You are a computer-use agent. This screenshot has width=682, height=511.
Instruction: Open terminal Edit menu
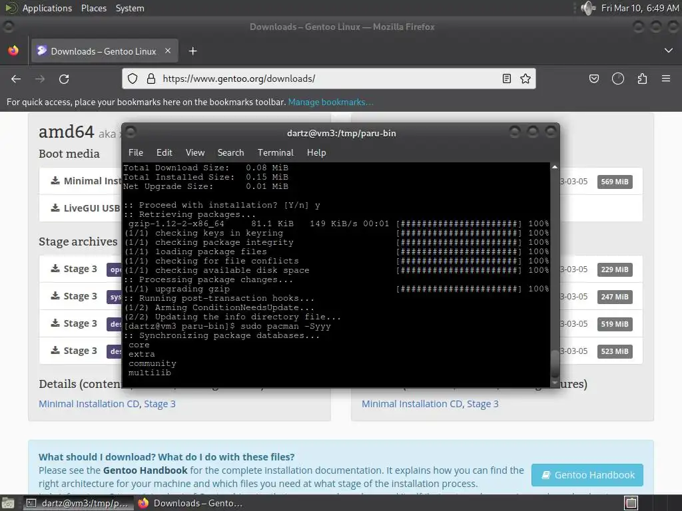click(165, 152)
